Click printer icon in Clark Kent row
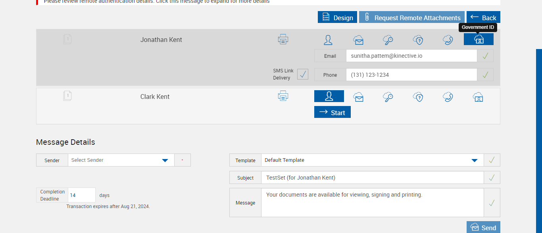The height and width of the screenshot is (233, 542). point(283,96)
